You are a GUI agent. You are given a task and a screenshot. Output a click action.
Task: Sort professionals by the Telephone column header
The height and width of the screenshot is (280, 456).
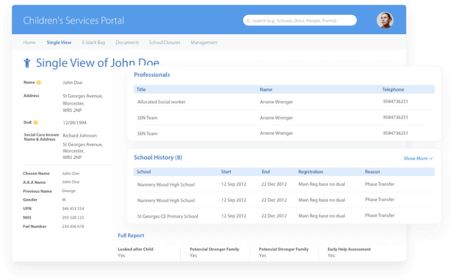tap(393, 89)
